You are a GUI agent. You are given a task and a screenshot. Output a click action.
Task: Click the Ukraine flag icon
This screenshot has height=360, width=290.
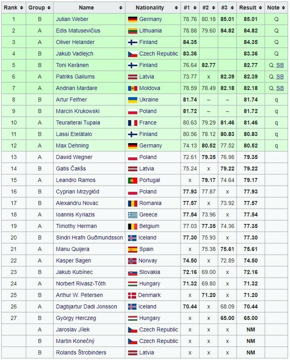[132, 100]
